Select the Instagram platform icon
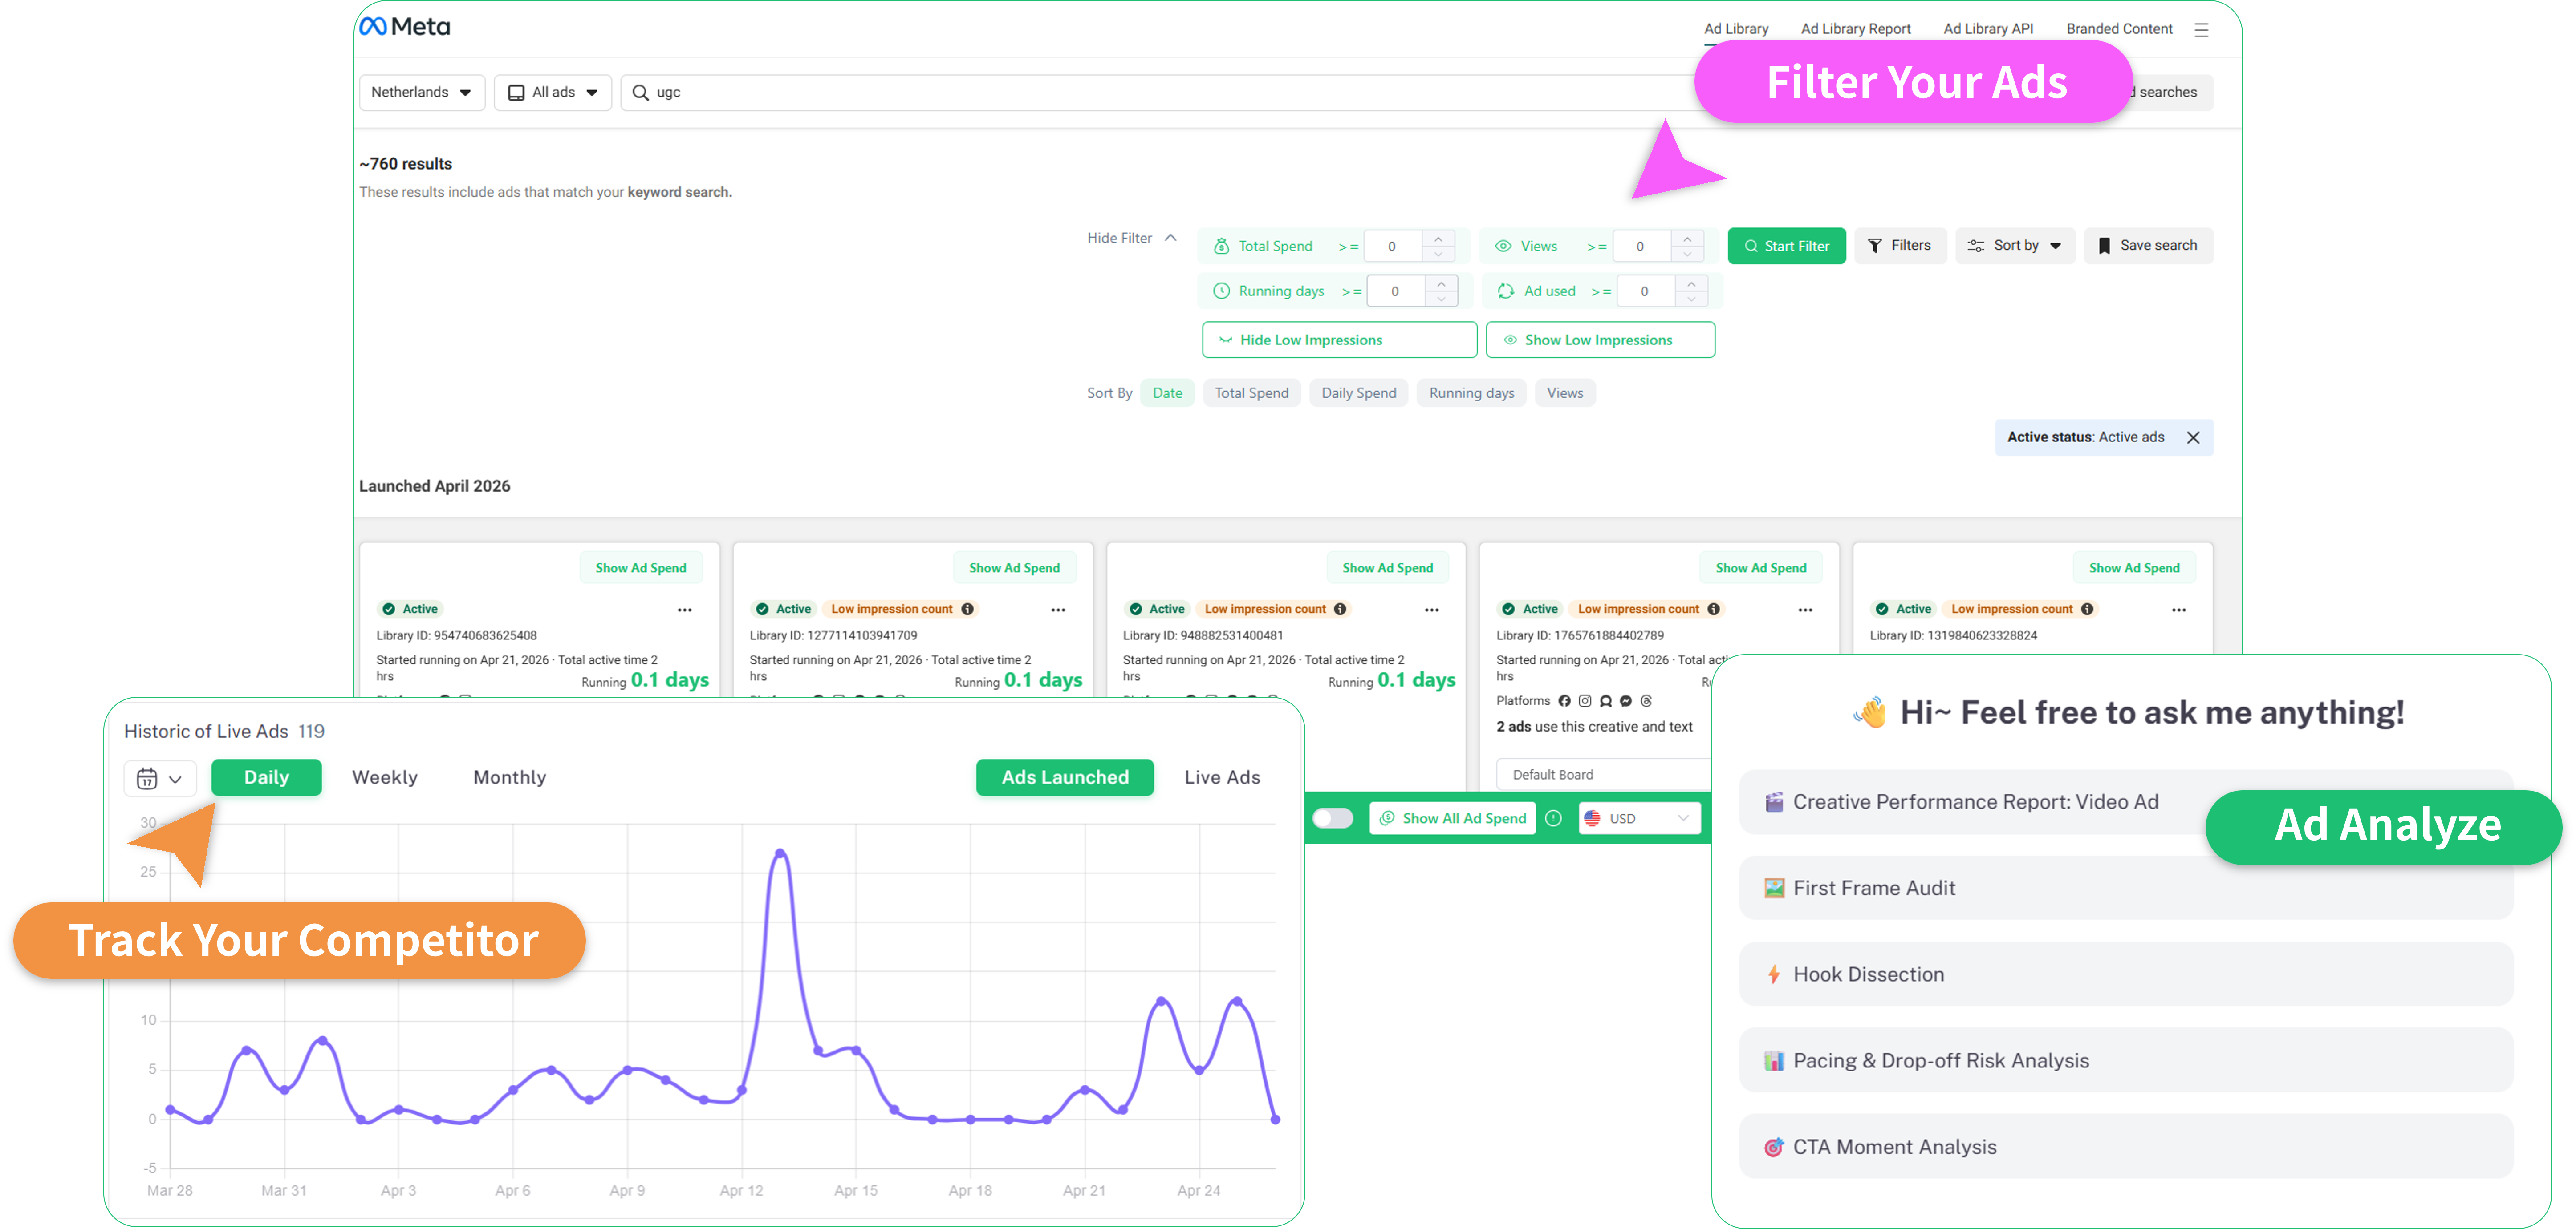 (1585, 701)
